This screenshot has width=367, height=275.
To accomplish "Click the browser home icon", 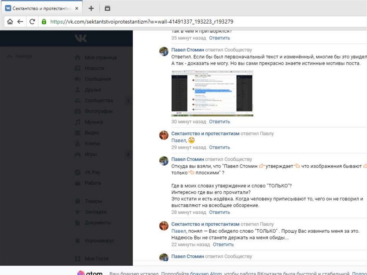I will [10, 22].
